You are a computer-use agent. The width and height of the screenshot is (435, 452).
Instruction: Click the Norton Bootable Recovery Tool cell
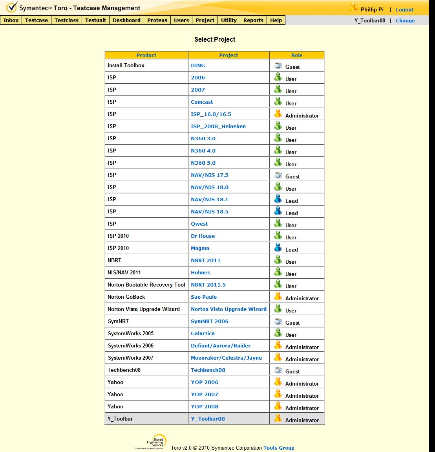[146, 285]
